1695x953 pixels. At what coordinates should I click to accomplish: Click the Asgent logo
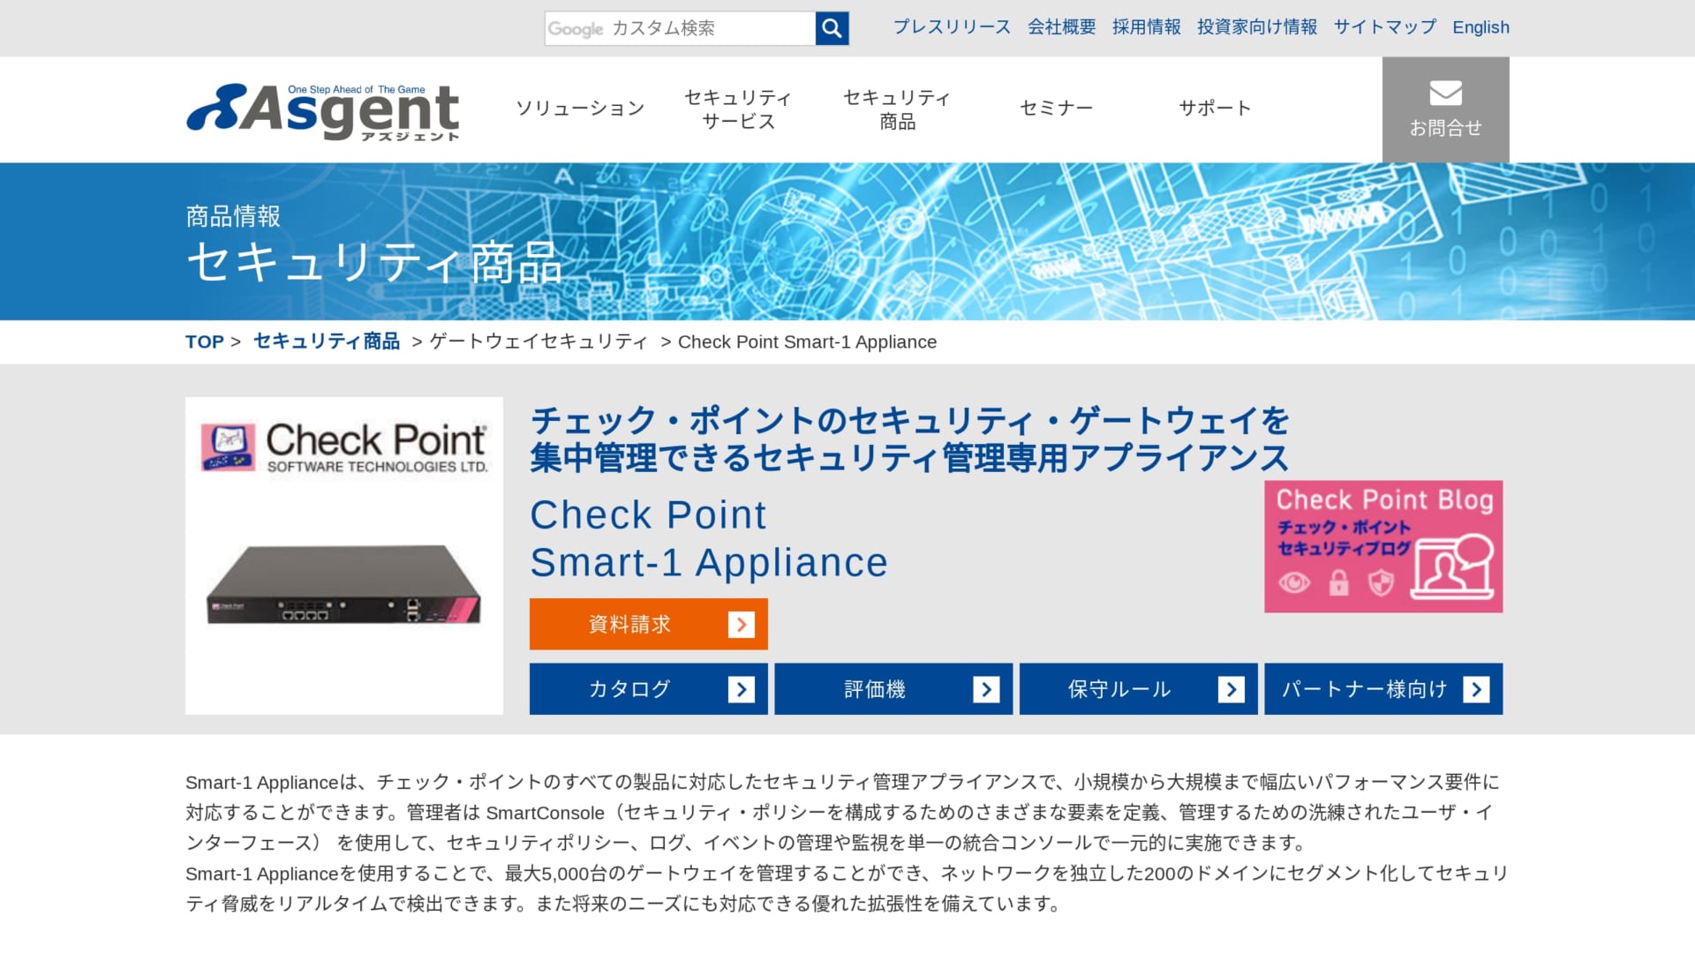pos(322,112)
